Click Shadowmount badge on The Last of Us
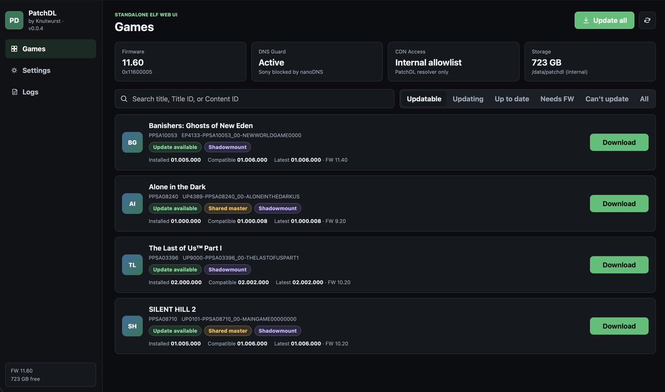Screen dimensions: 665x392 [227, 269]
